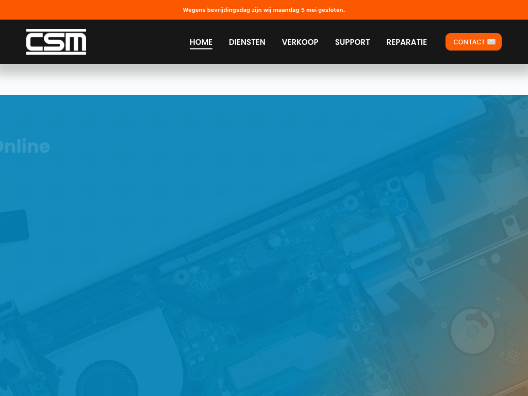Image resolution: width=528 pixels, height=396 pixels.
Task: Click the bevrijdingsdag closure announcement text
Action: pyautogui.click(x=263, y=10)
